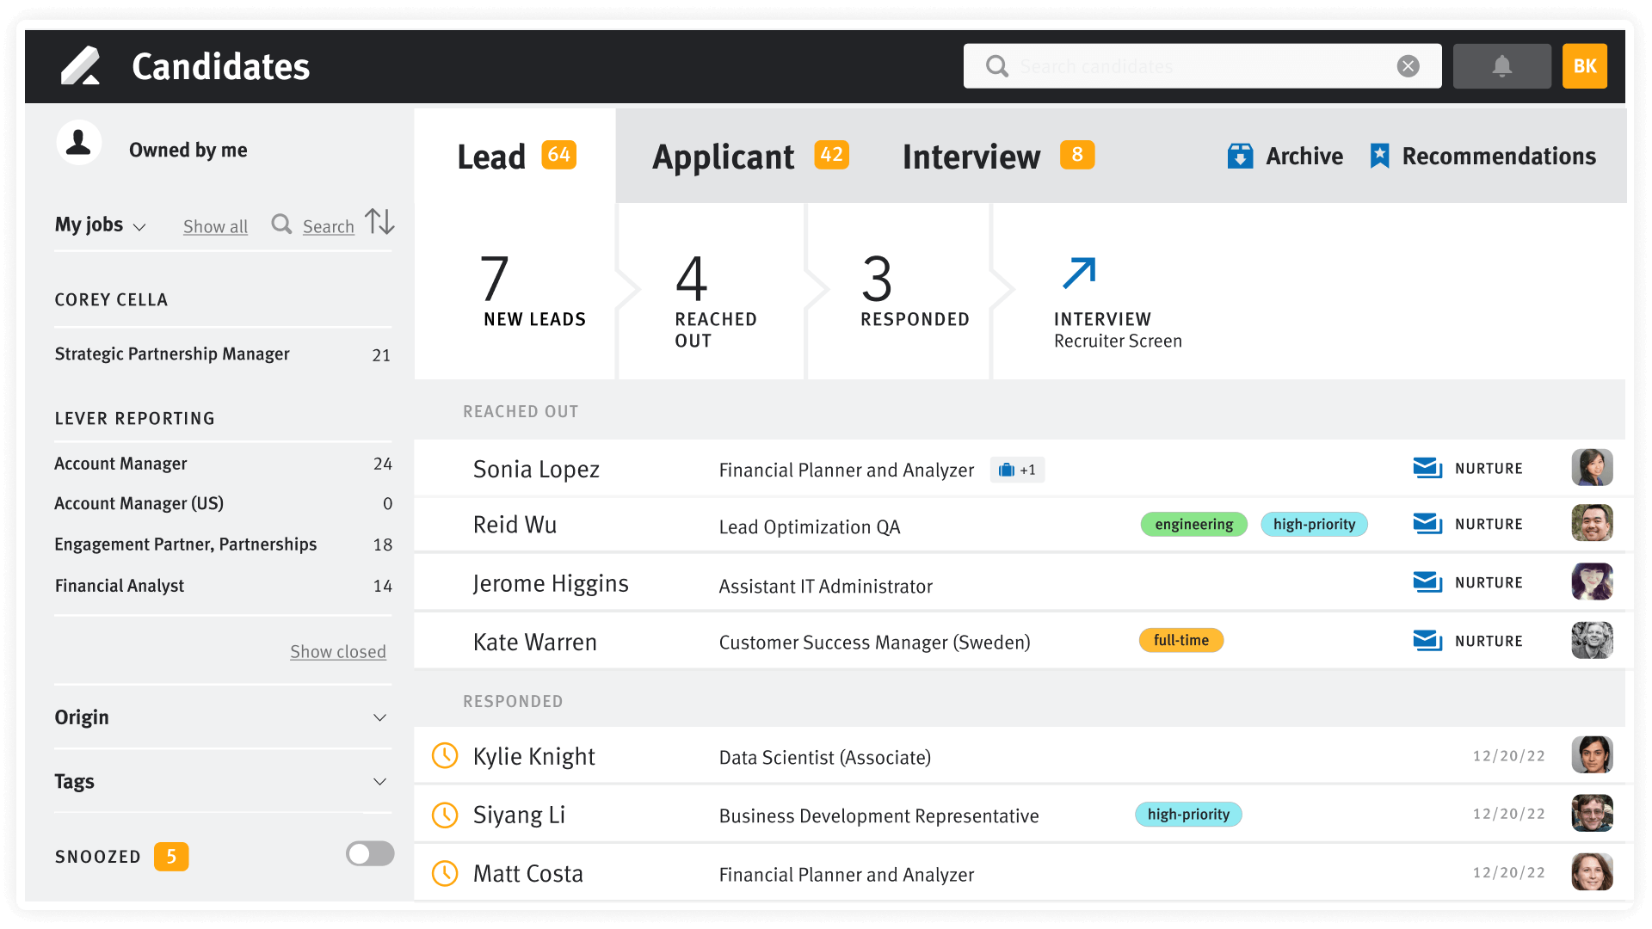The height and width of the screenshot is (929, 1652).
Task: Click the nurture envelope icon for Sonia Lopez
Action: [1427, 468]
